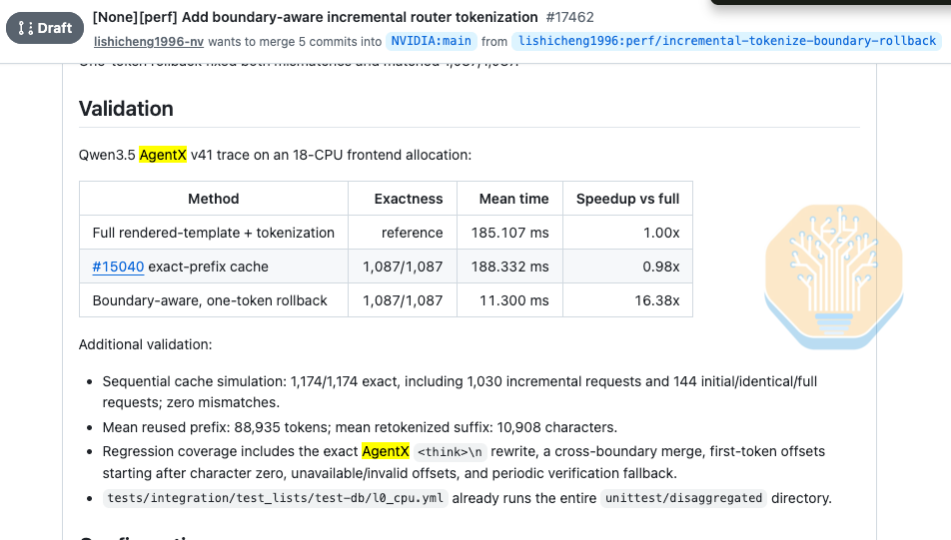Screen dimensions: 951x540
Task: Click highlighted AgentX in the Qwen3.5 sentence
Action: click(163, 155)
